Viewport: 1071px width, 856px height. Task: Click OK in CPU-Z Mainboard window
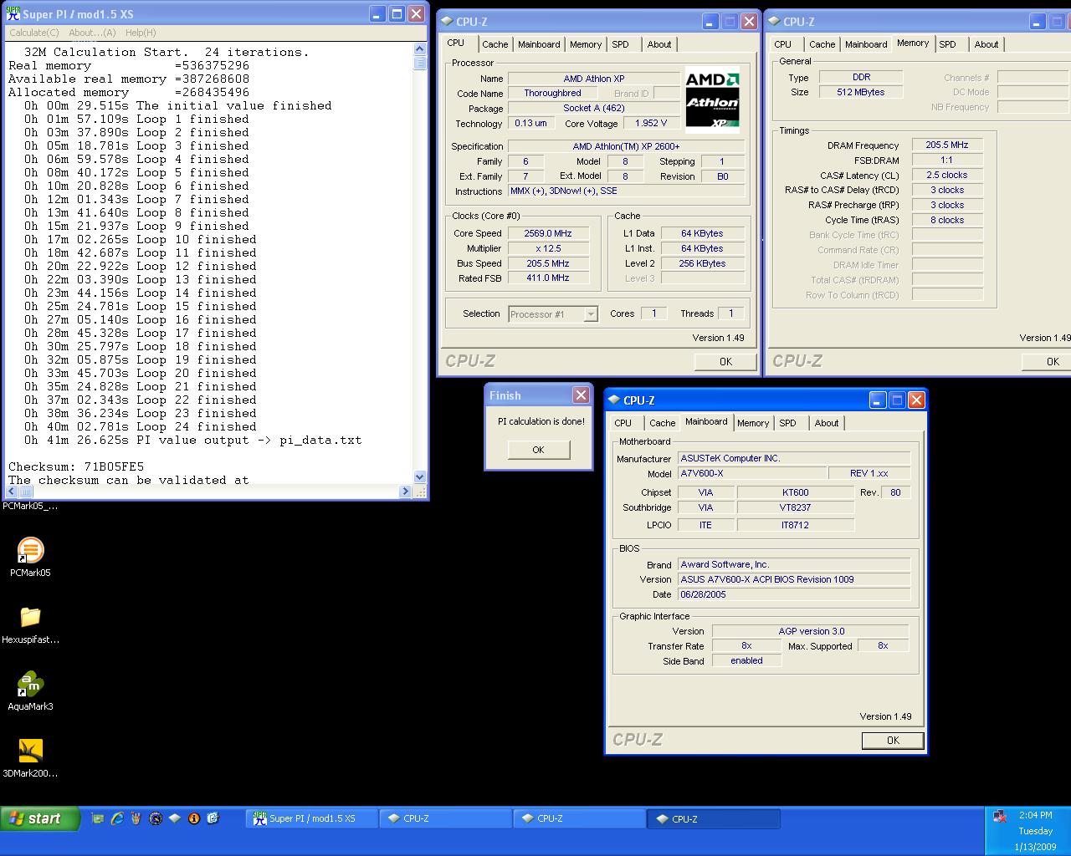[893, 740]
